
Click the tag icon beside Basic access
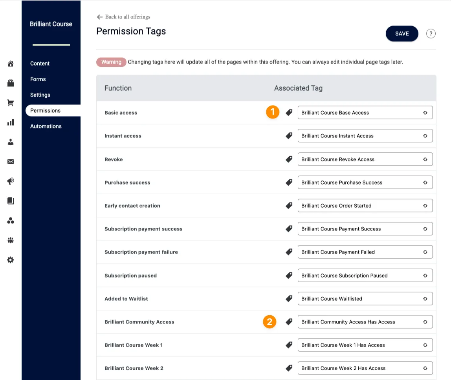click(289, 112)
